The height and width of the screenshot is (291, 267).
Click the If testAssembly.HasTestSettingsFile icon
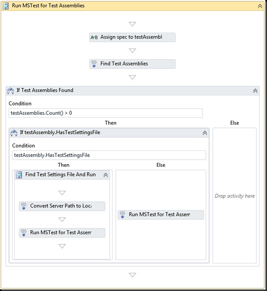(x=14, y=133)
